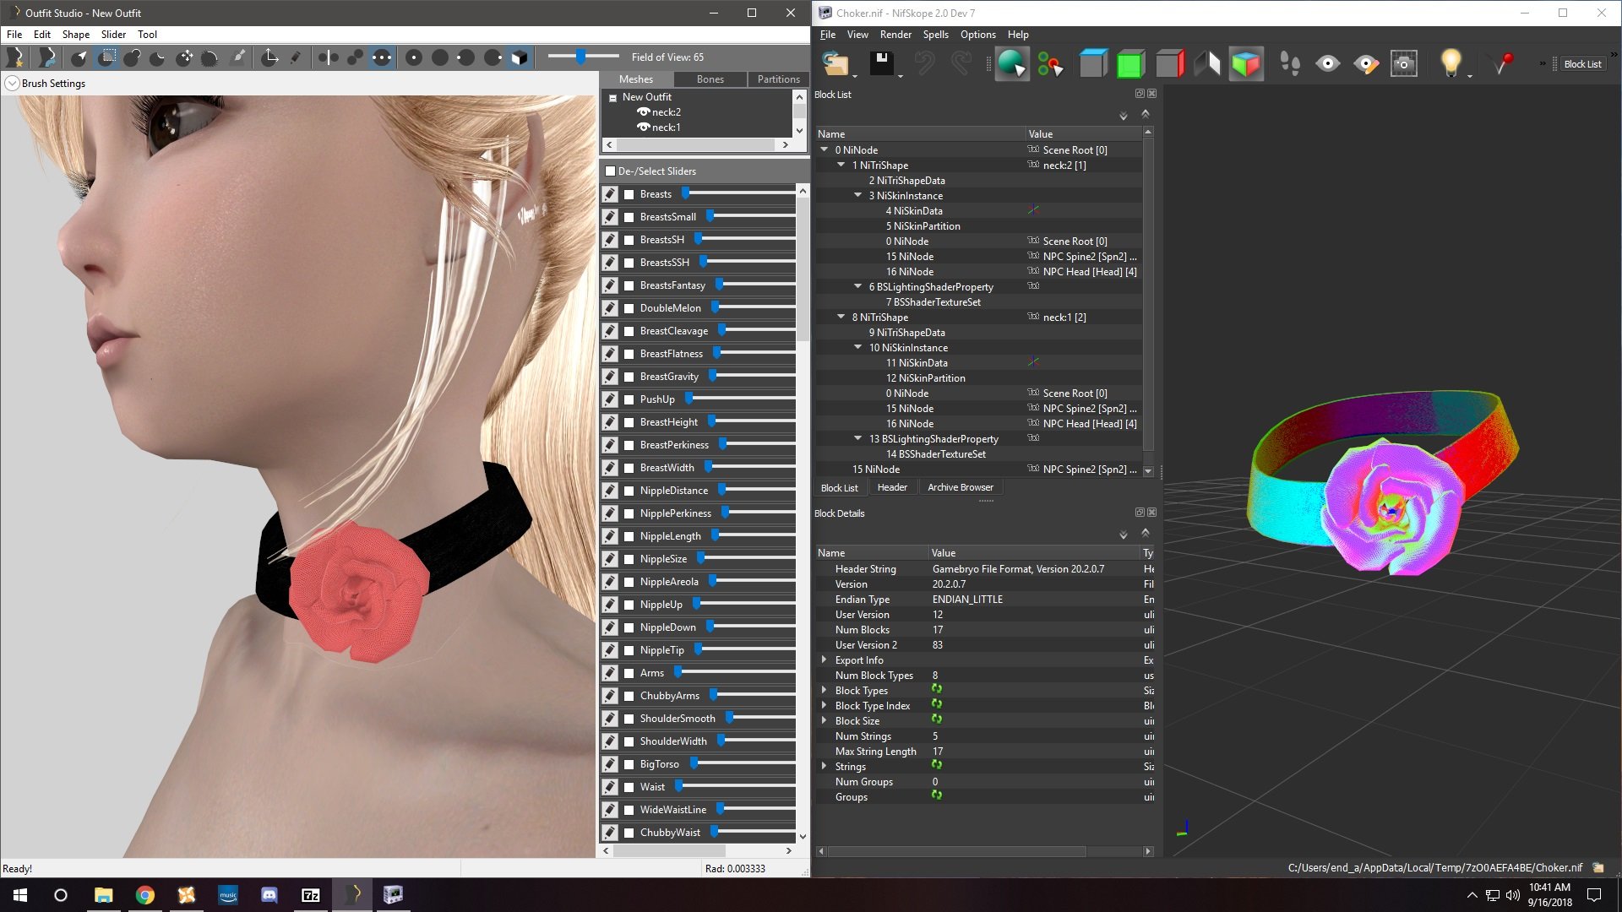This screenshot has width=1622, height=912.
Task: Select the transform tool with axis arrows
Action: click(269, 57)
